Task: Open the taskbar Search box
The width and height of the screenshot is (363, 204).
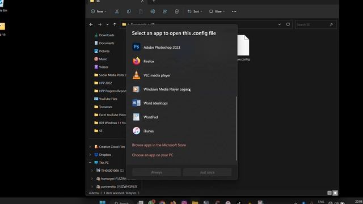Action: pos(121,202)
